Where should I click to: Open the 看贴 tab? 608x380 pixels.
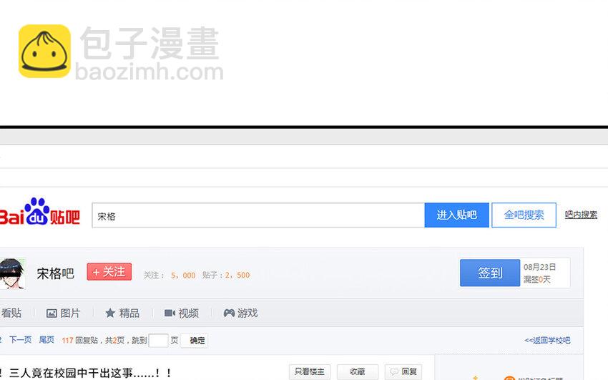pyautogui.click(x=11, y=313)
